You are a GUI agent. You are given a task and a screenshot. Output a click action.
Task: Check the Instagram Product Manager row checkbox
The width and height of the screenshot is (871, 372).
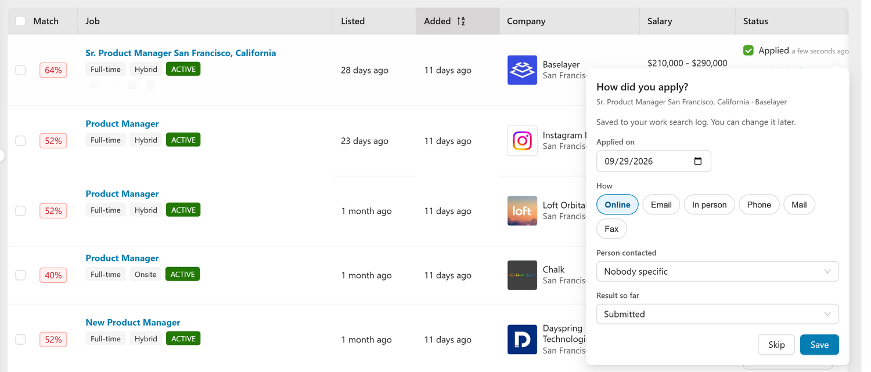(20, 141)
